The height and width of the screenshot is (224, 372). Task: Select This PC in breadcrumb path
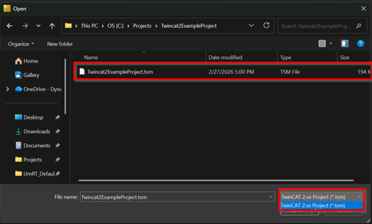coord(89,26)
